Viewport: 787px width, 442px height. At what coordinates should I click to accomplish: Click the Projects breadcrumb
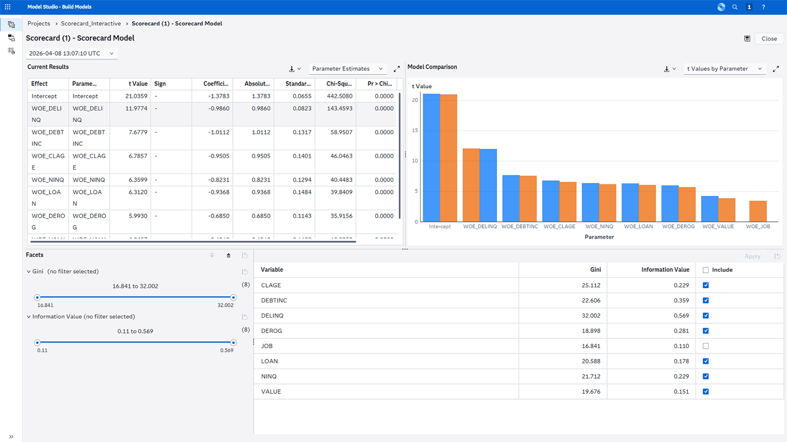pos(38,23)
